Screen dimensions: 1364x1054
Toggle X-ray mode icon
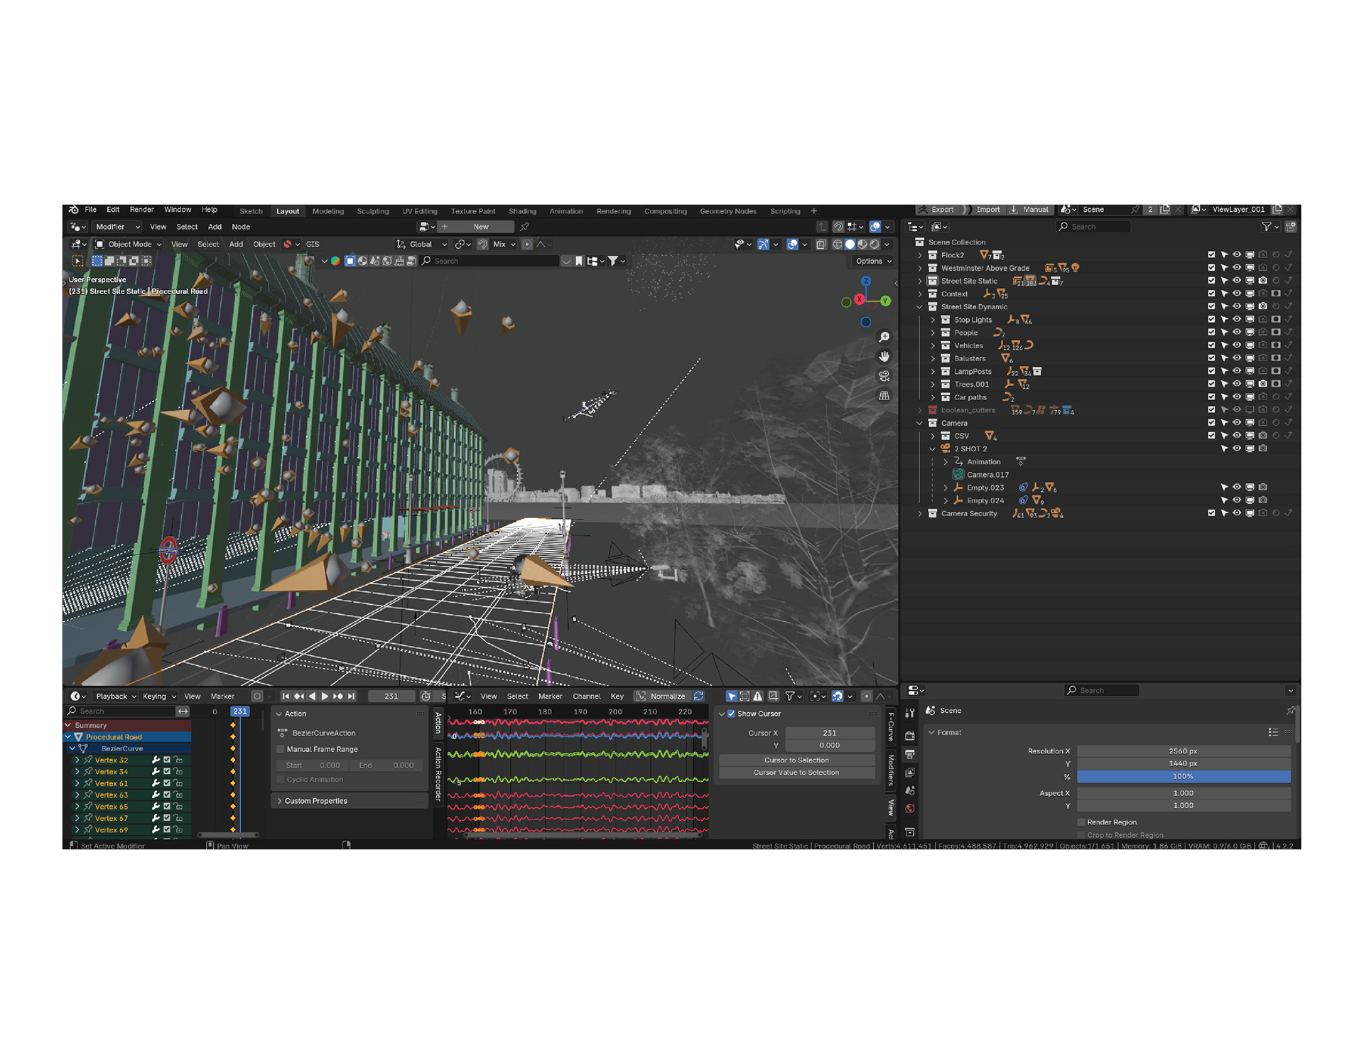[821, 244]
